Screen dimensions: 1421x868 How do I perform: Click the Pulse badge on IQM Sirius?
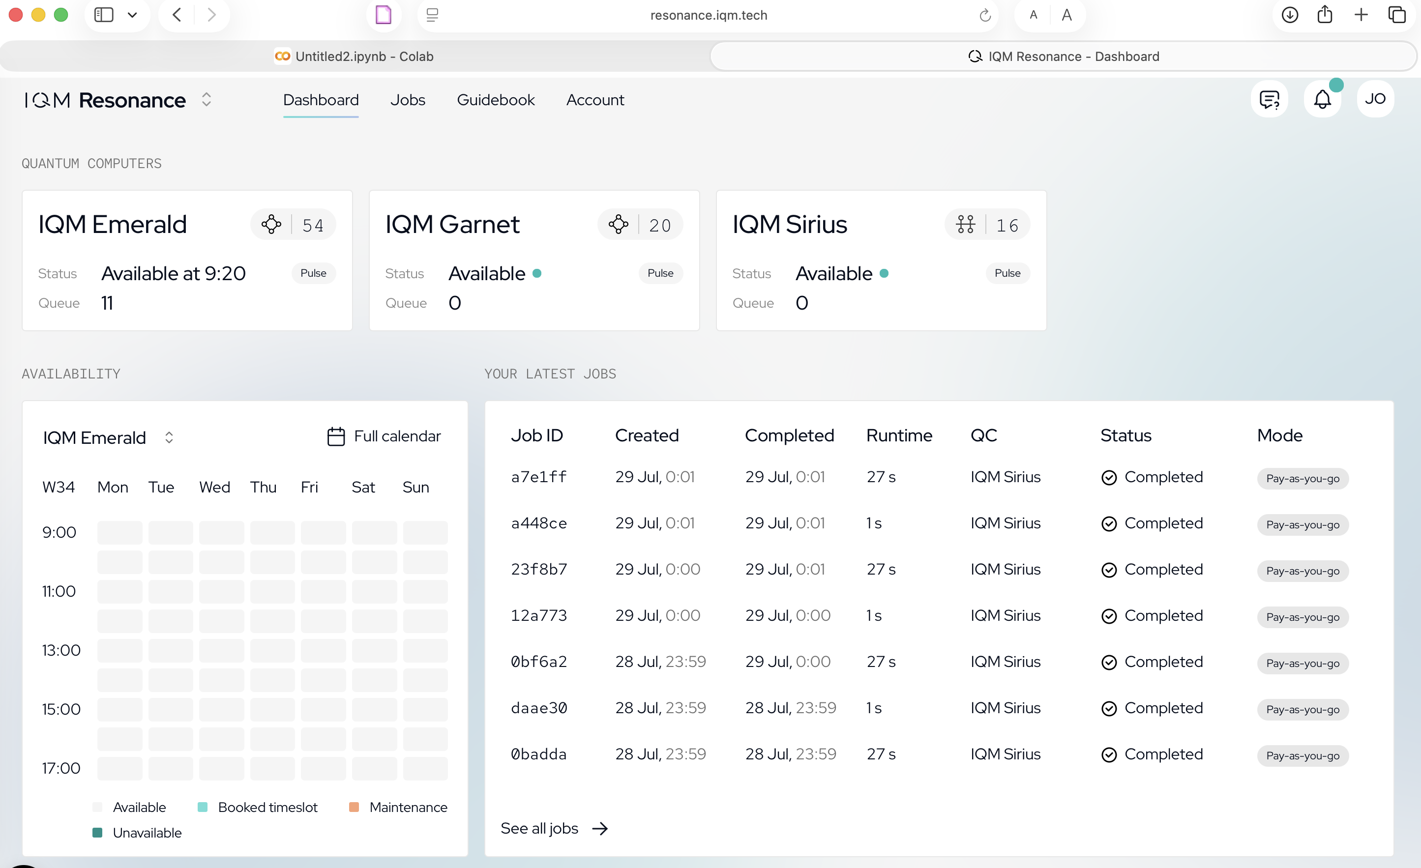click(1007, 273)
